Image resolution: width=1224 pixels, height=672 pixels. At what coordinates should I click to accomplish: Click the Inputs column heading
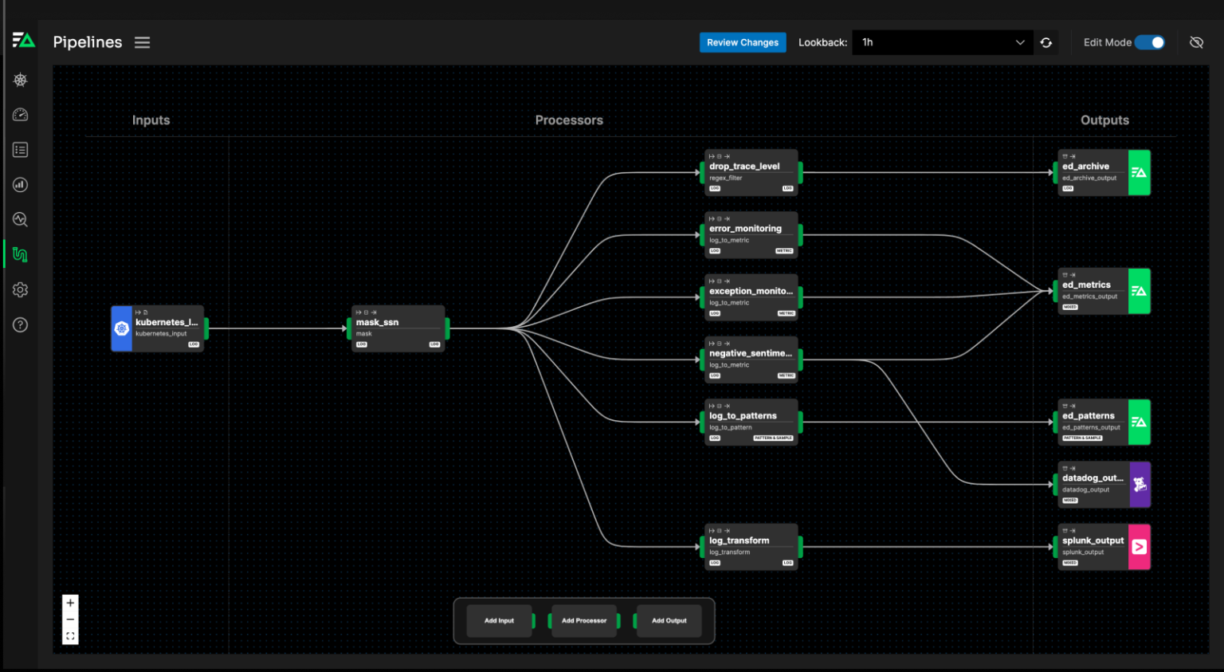pyautogui.click(x=151, y=120)
